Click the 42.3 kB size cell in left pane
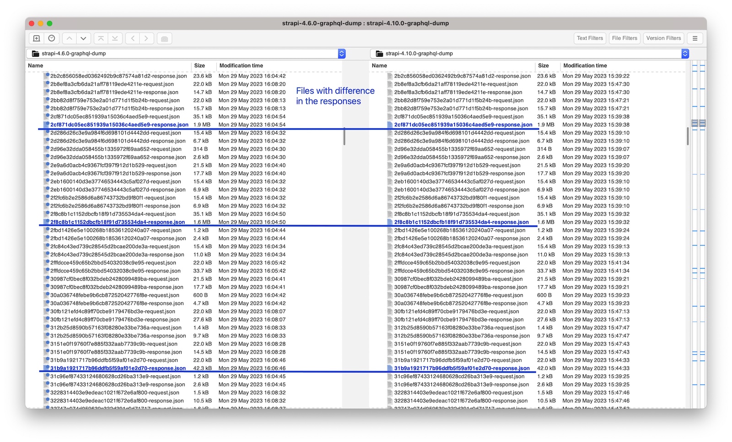 [202, 368]
